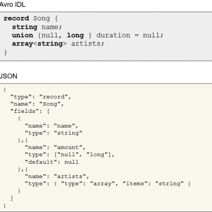Click the bold record keyword before Song

pos(16,18)
